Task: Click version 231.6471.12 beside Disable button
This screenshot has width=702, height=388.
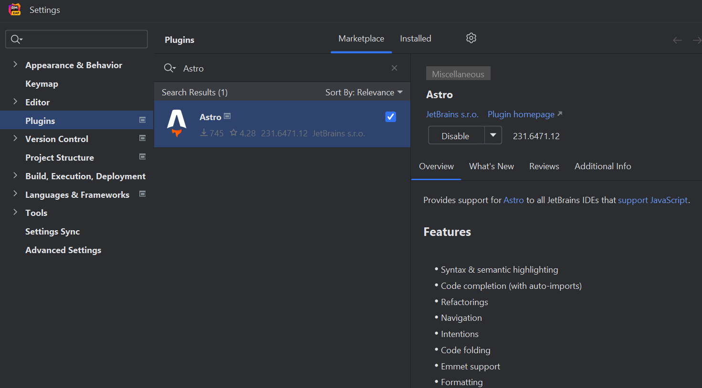Action: tap(536, 136)
